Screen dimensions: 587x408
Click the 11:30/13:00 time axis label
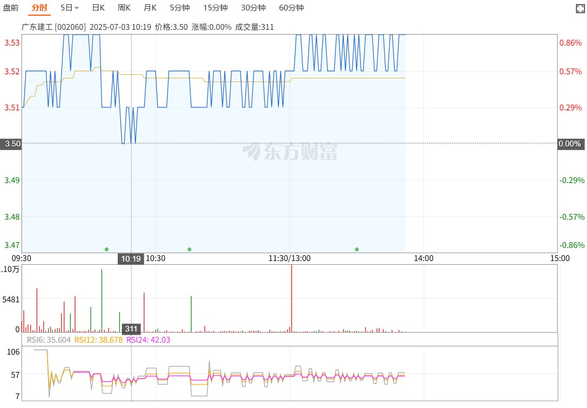click(x=289, y=258)
